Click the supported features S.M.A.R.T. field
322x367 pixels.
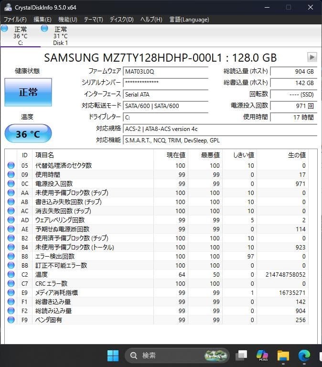click(220, 140)
